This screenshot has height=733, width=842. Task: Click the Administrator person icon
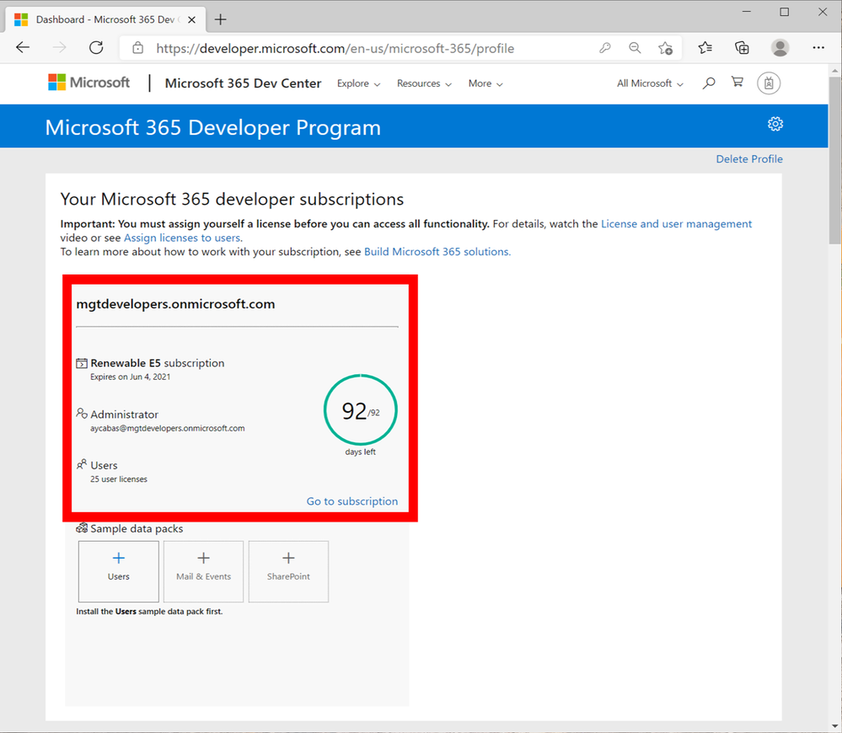coord(82,413)
